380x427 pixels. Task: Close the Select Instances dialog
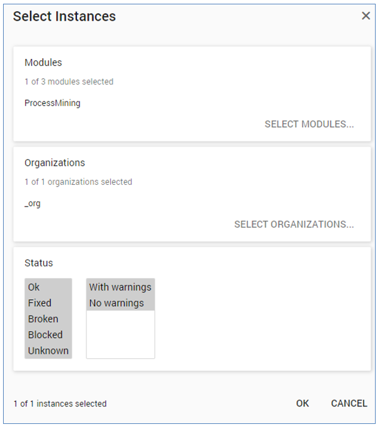click(x=366, y=16)
